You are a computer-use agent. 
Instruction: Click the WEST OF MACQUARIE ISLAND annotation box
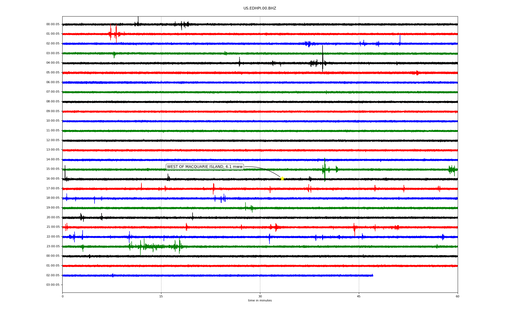click(205, 167)
